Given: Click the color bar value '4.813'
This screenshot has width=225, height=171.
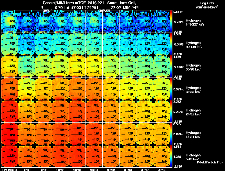Looking at the screenshot, I should [177, 147].
